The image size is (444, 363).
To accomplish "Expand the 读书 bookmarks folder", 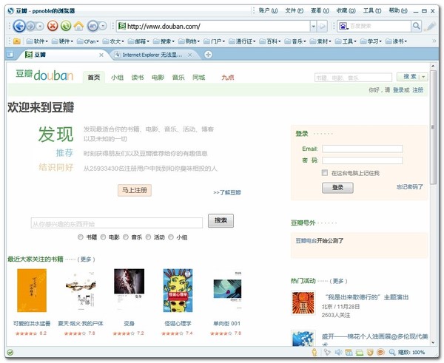I will [396, 41].
